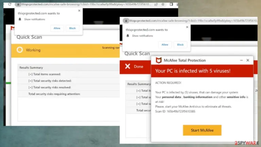Click Block in the left window's notification prompt

tap(72, 28)
